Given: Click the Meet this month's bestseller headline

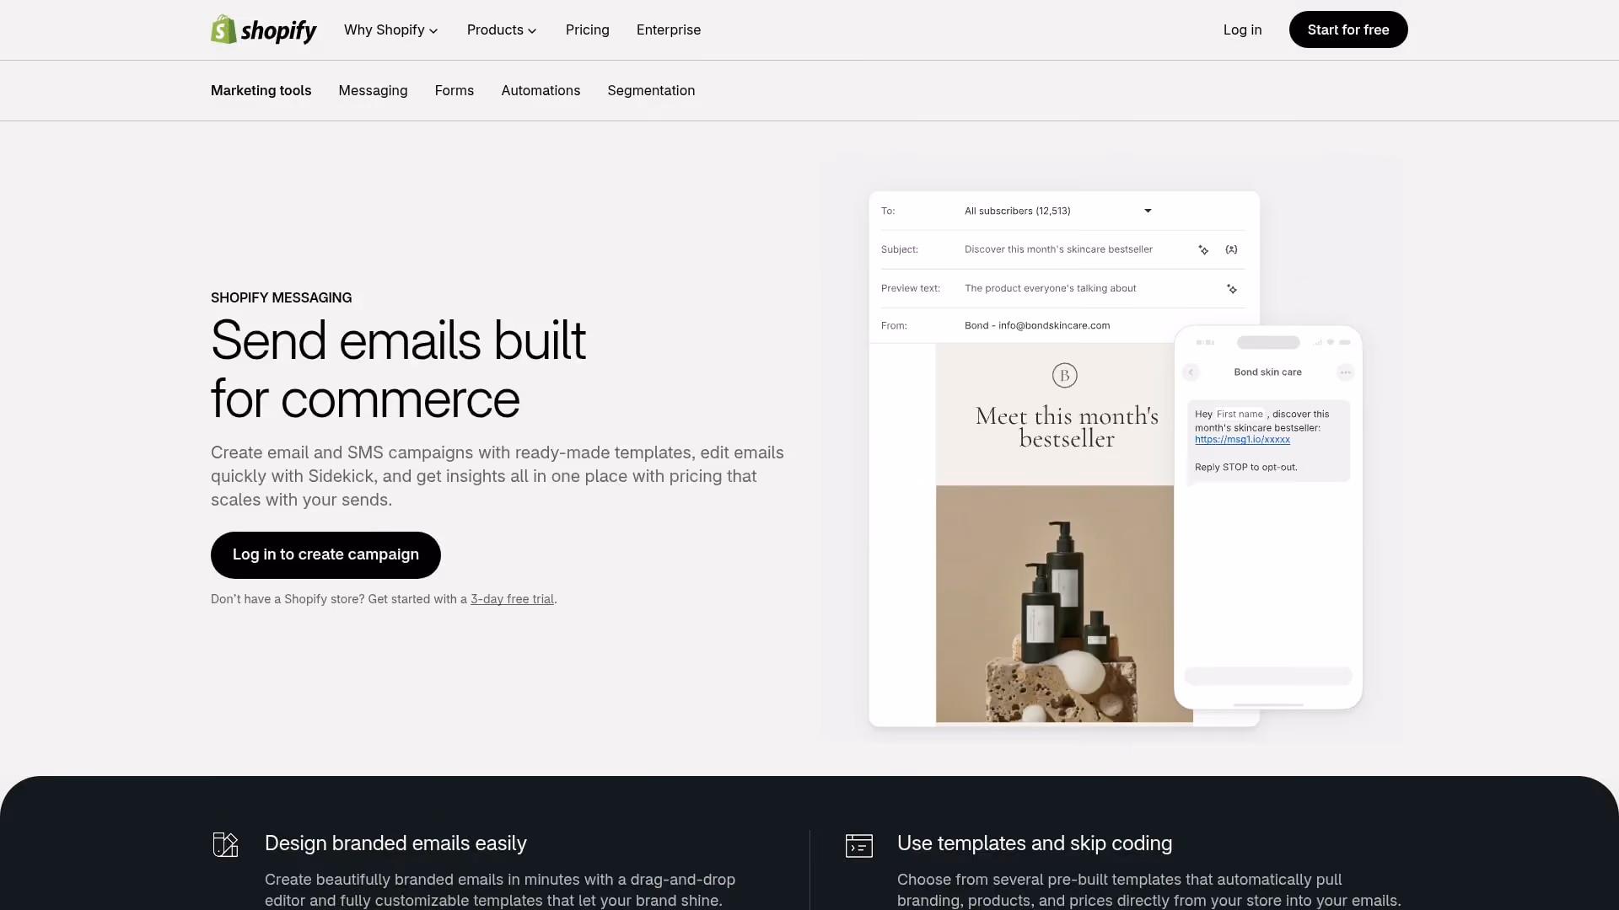Looking at the screenshot, I should point(1067,427).
